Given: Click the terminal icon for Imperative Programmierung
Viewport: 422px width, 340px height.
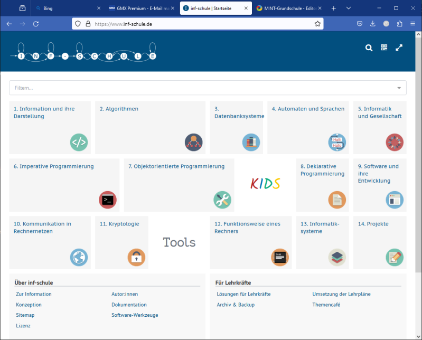Looking at the screenshot, I should pyautogui.click(x=107, y=200).
